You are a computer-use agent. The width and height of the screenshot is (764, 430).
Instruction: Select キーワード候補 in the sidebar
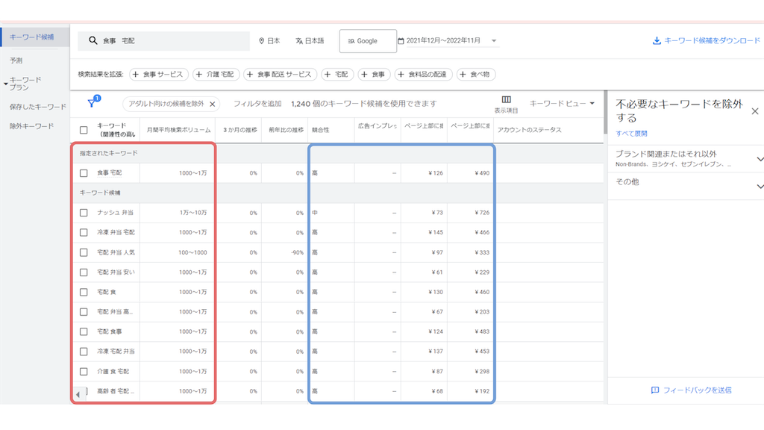click(31, 37)
